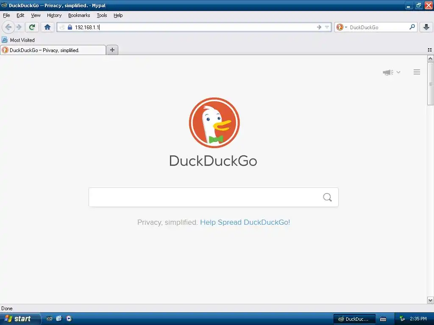Image resolution: width=434 pixels, height=325 pixels.
Task: Expand the chevron next to the megaphone
Action: click(398, 72)
